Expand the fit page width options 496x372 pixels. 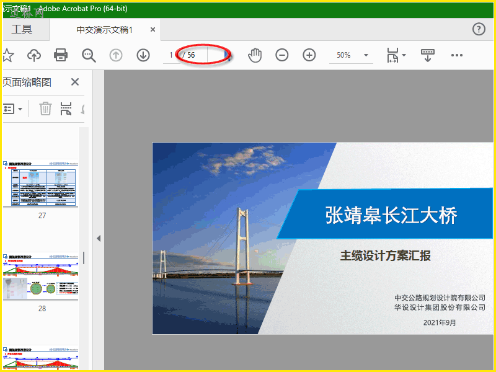[x=396, y=55]
